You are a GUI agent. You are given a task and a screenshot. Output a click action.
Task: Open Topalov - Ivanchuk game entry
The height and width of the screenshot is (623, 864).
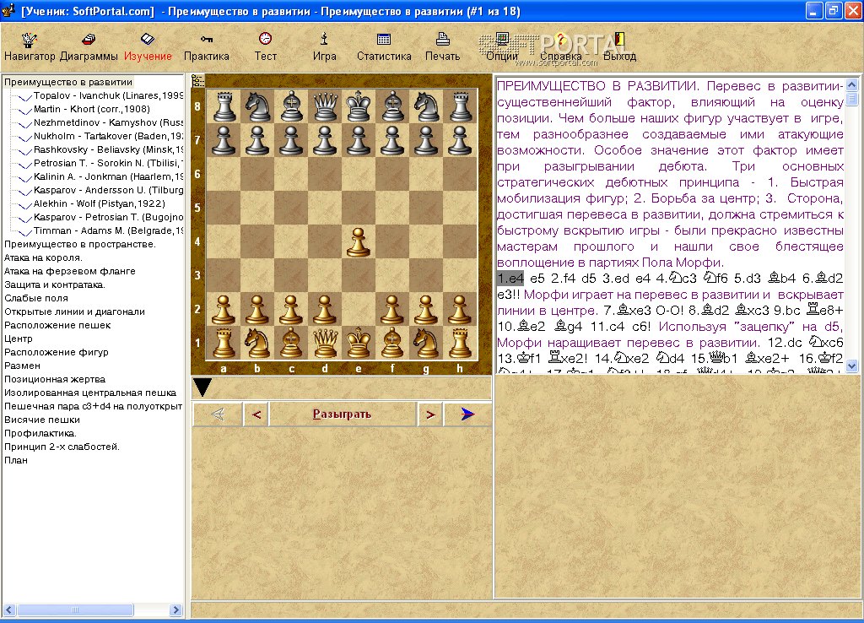pos(108,95)
